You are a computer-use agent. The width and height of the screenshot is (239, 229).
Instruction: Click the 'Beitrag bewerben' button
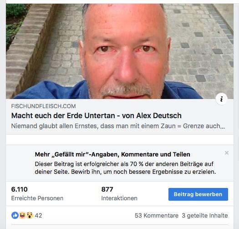[x=198, y=194]
